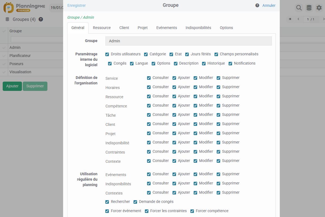Select the Visualisation group row
The image size is (325, 217).
pyautogui.click(x=31, y=72)
